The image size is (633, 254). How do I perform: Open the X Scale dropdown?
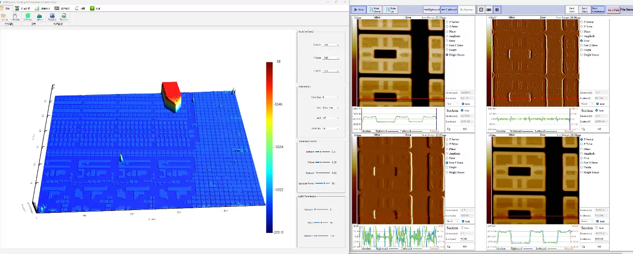click(331, 45)
